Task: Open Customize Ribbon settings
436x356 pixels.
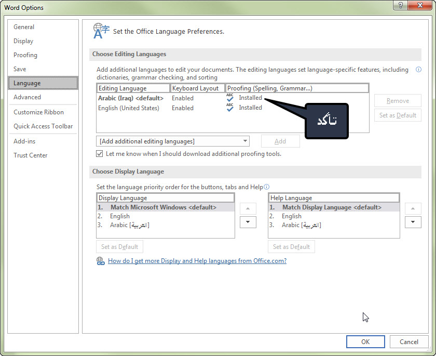Action: 43,112
